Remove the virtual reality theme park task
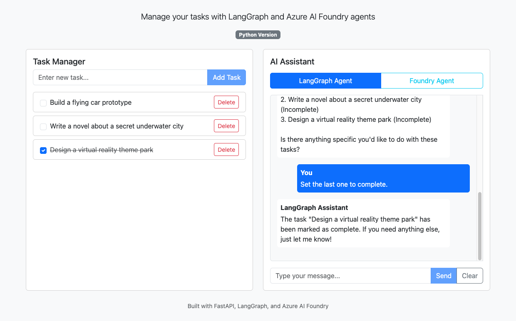 click(226, 150)
